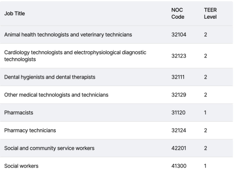Click NOC code 41300
Image resolution: width=234 pixels, height=175 pixels.
179,166
